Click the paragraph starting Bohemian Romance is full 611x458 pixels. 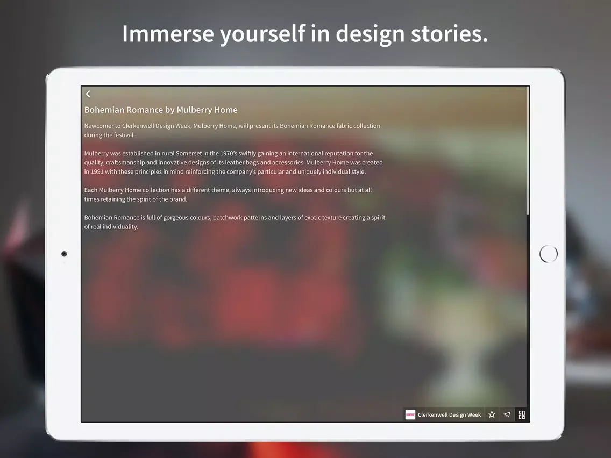click(x=235, y=222)
